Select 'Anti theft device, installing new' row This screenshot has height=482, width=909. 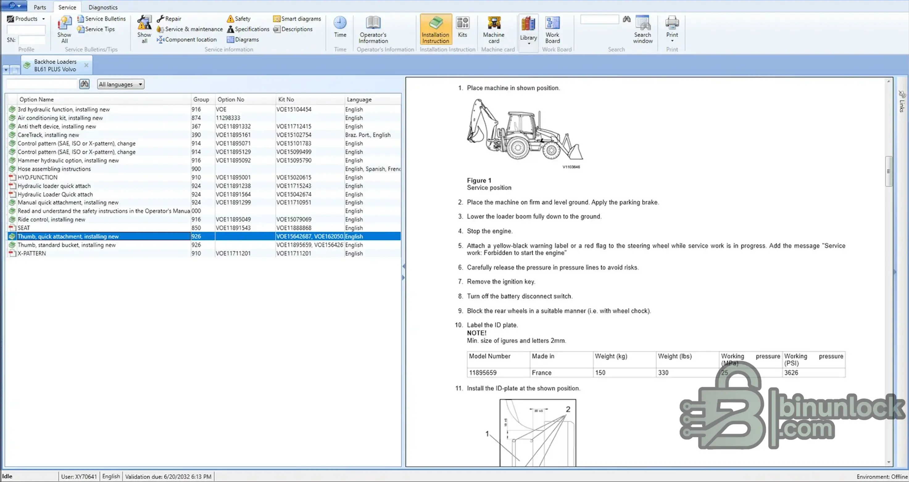coord(204,126)
